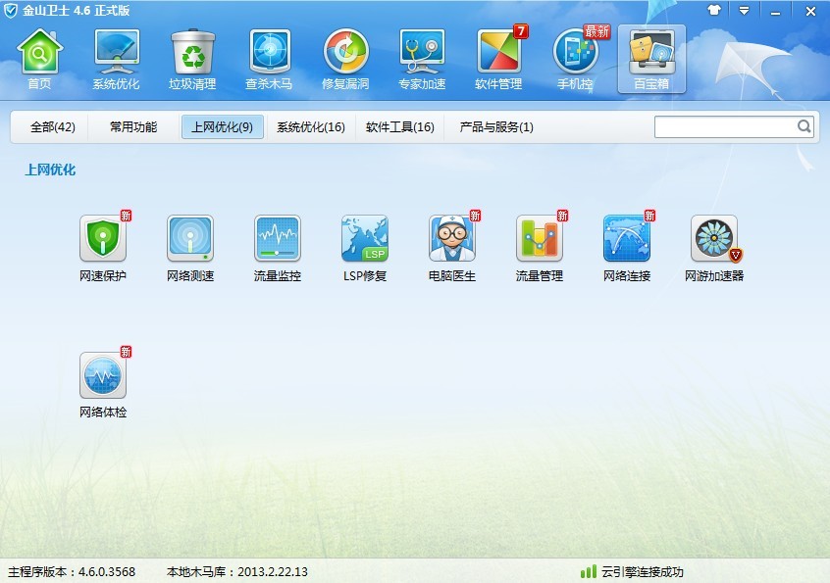Launch 流量管理 traffic management
The height and width of the screenshot is (583, 830).
(x=540, y=247)
